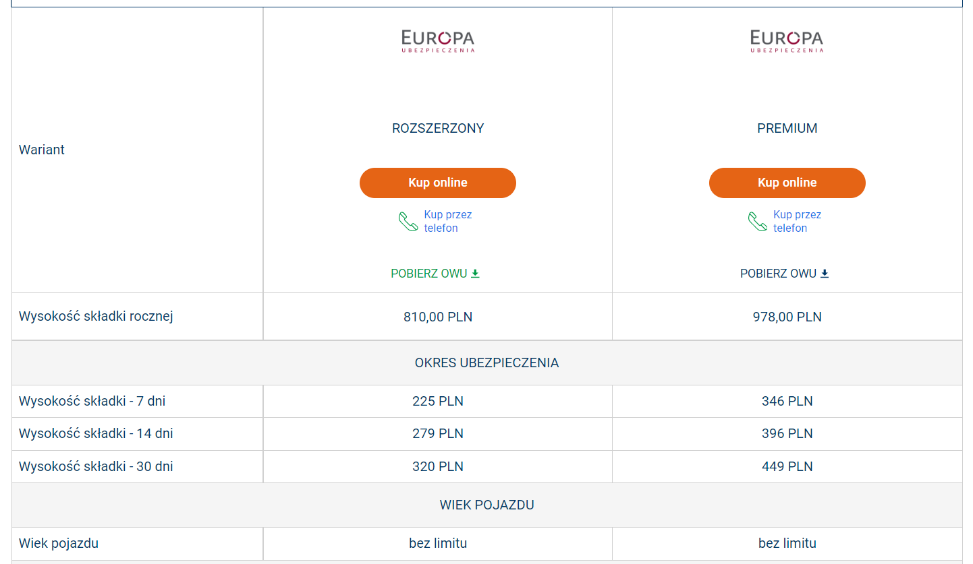
Task: Click the 449 PLN thirty-day premium cell
Action: [x=787, y=466]
